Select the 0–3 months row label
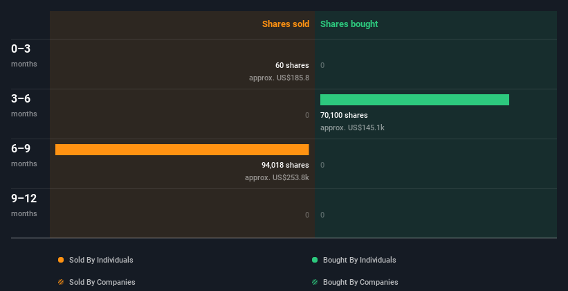Viewport: 568px width, 291px height. (x=24, y=55)
